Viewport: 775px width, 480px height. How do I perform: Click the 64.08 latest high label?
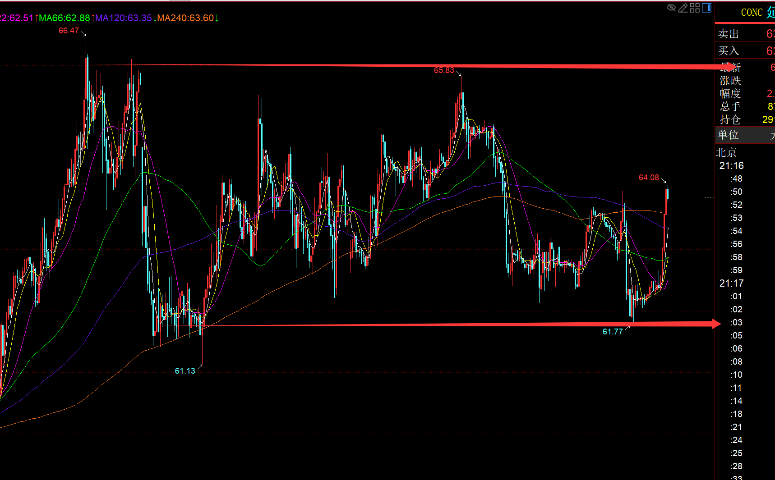coord(649,178)
